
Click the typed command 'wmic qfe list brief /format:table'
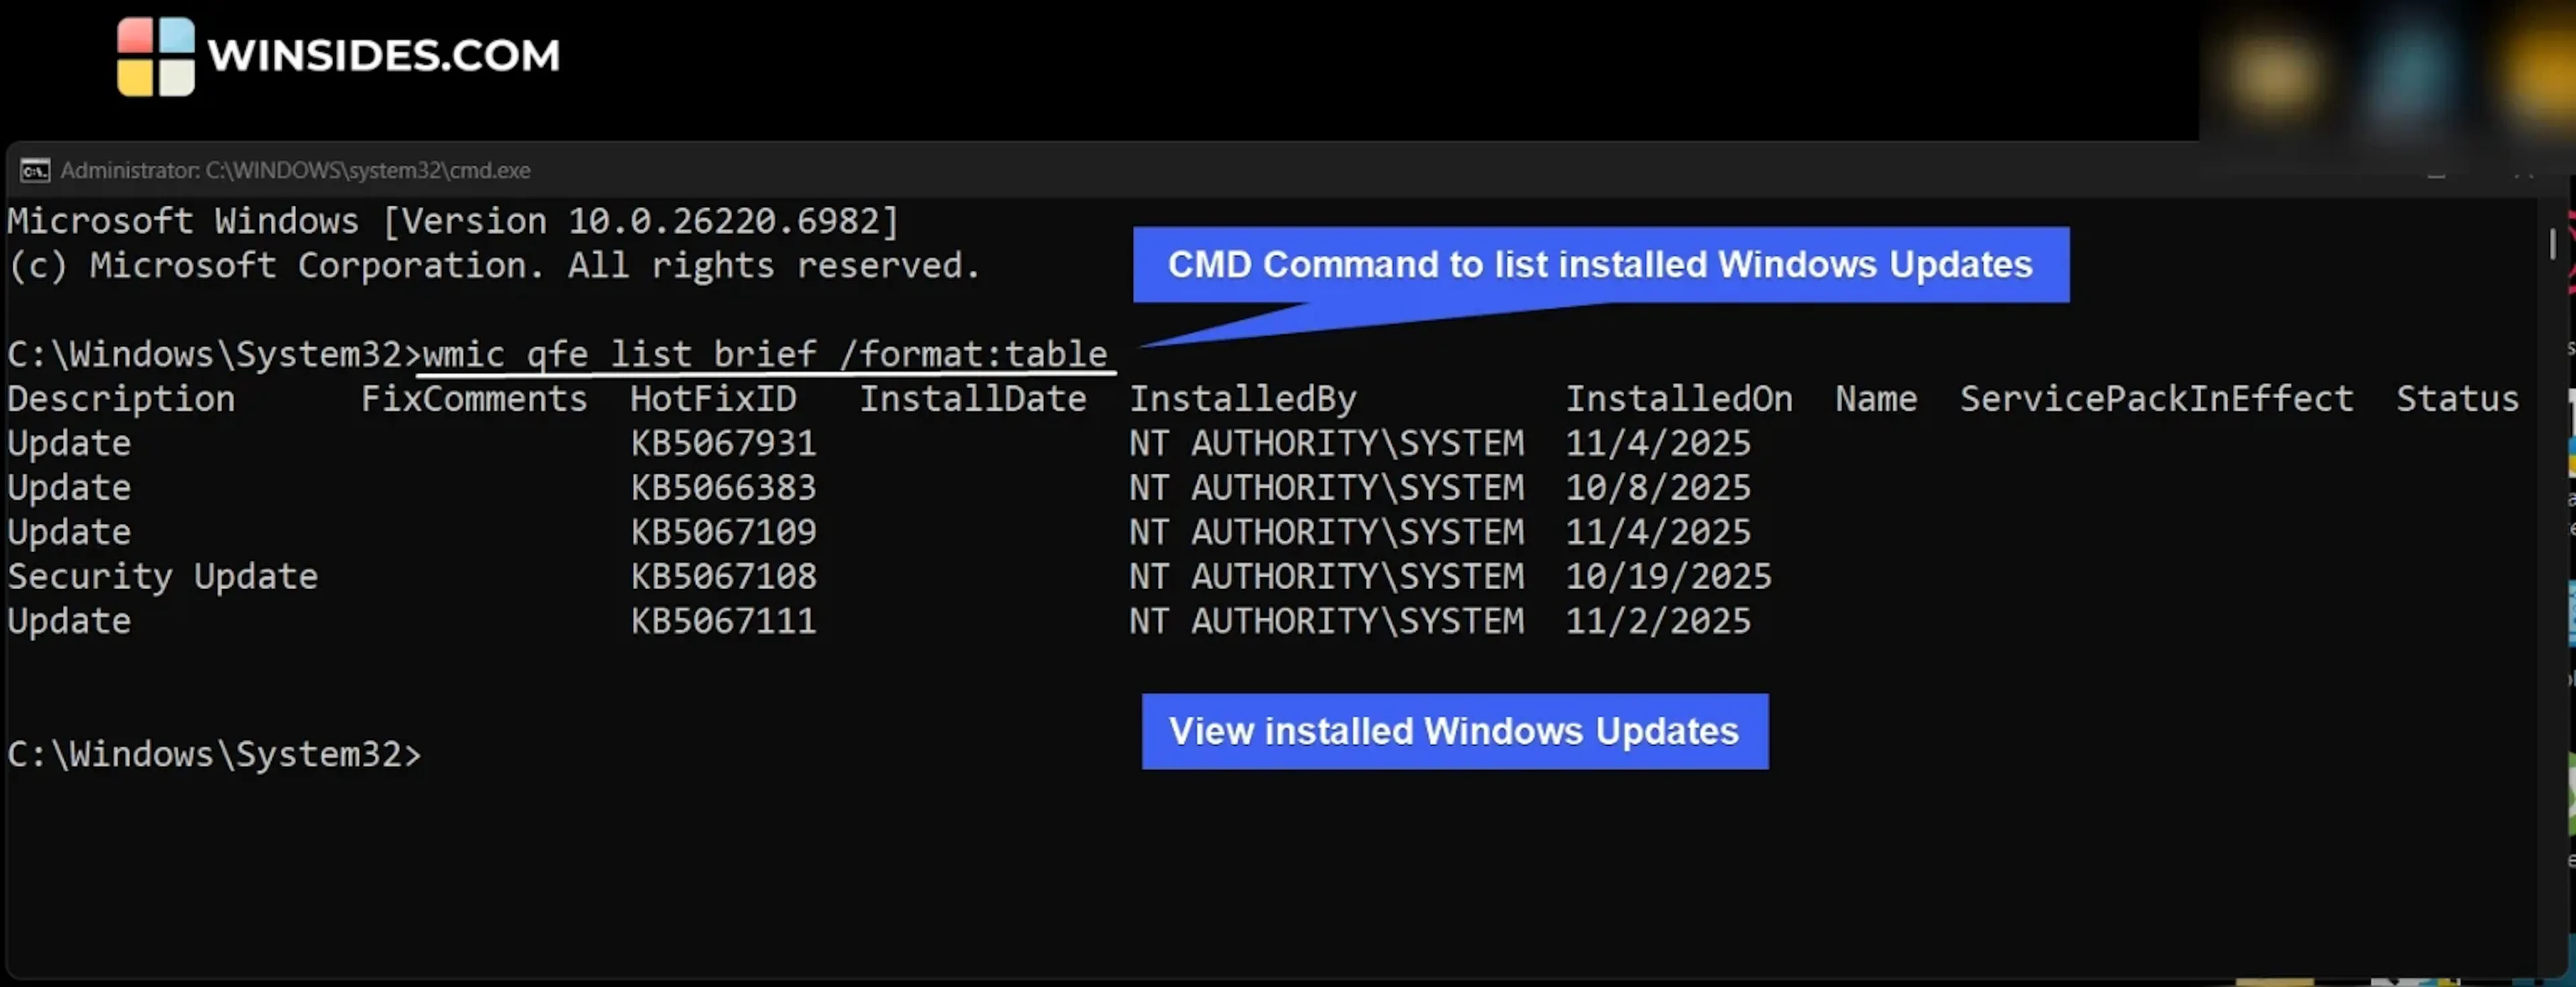pyautogui.click(x=765, y=354)
